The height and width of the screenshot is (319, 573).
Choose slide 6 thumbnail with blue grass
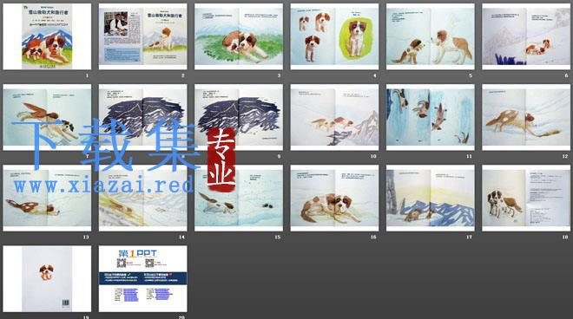(x=526, y=36)
